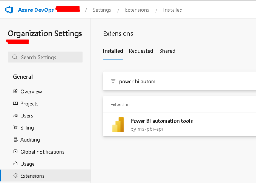Click the Power BI extension logo
The height and width of the screenshot is (183, 256).
click(118, 125)
